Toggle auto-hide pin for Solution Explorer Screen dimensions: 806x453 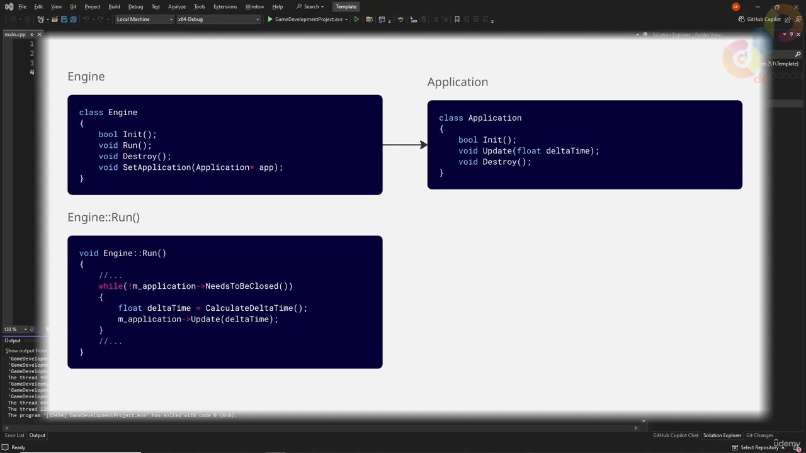tap(791, 34)
